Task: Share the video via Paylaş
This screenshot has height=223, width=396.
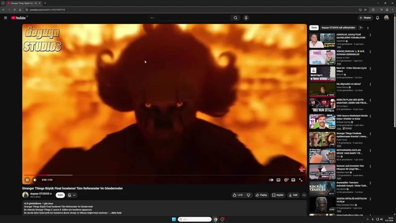Action: 261,195
